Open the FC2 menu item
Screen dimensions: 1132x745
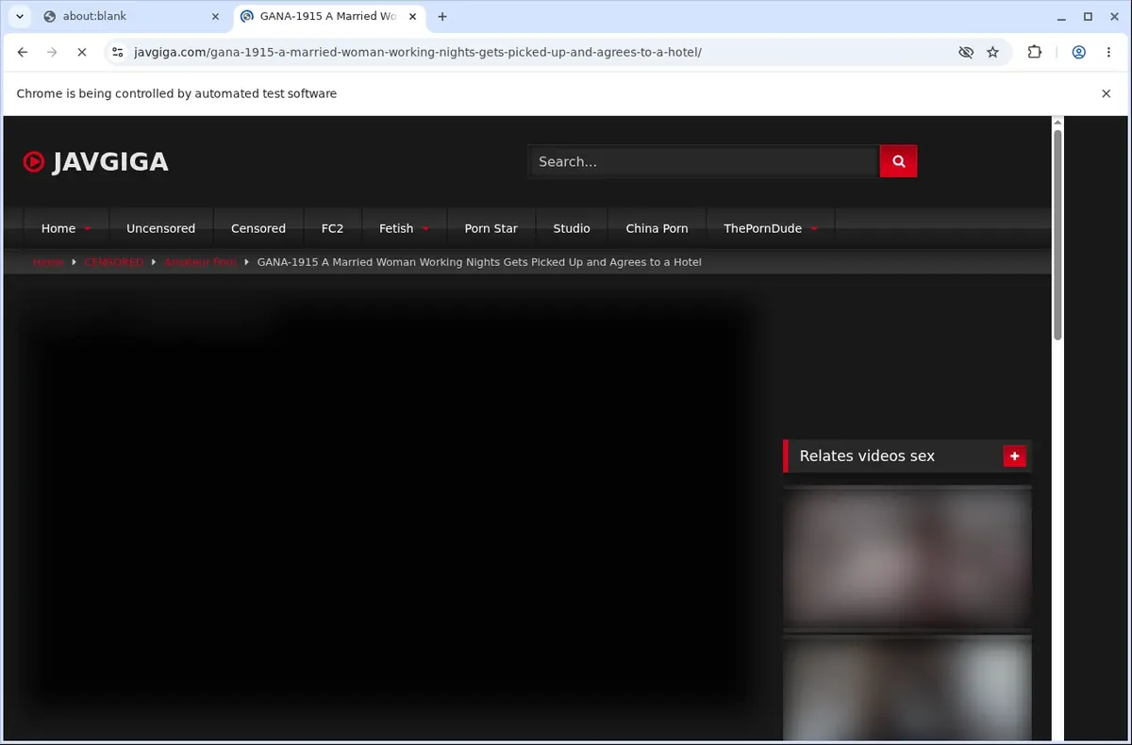pyautogui.click(x=332, y=228)
